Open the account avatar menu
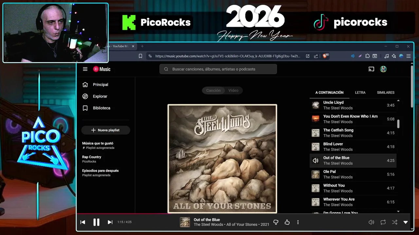Viewport: 419px width, 235px height. pyautogui.click(x=383, y=69)
